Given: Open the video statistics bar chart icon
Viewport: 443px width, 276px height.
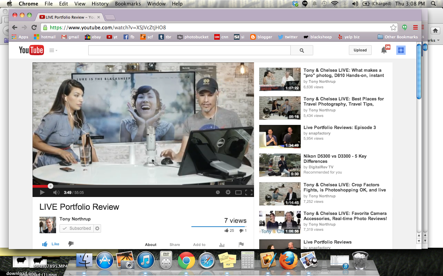Looking at the screenshot, I should pos(222,245).
